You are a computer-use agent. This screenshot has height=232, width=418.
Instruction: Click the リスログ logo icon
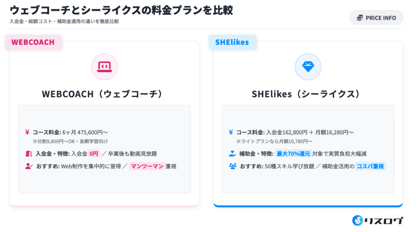[x=358, y=220]
